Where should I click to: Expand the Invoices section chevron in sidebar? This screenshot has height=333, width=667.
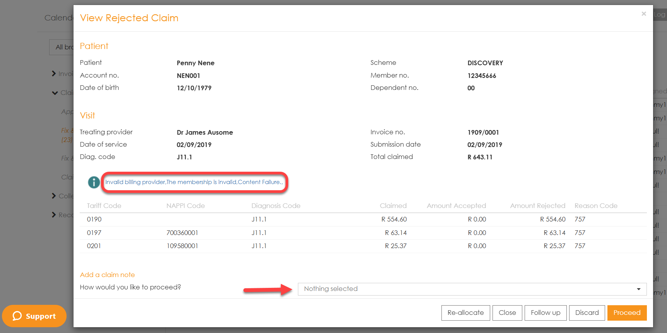[x=54, y=73]
